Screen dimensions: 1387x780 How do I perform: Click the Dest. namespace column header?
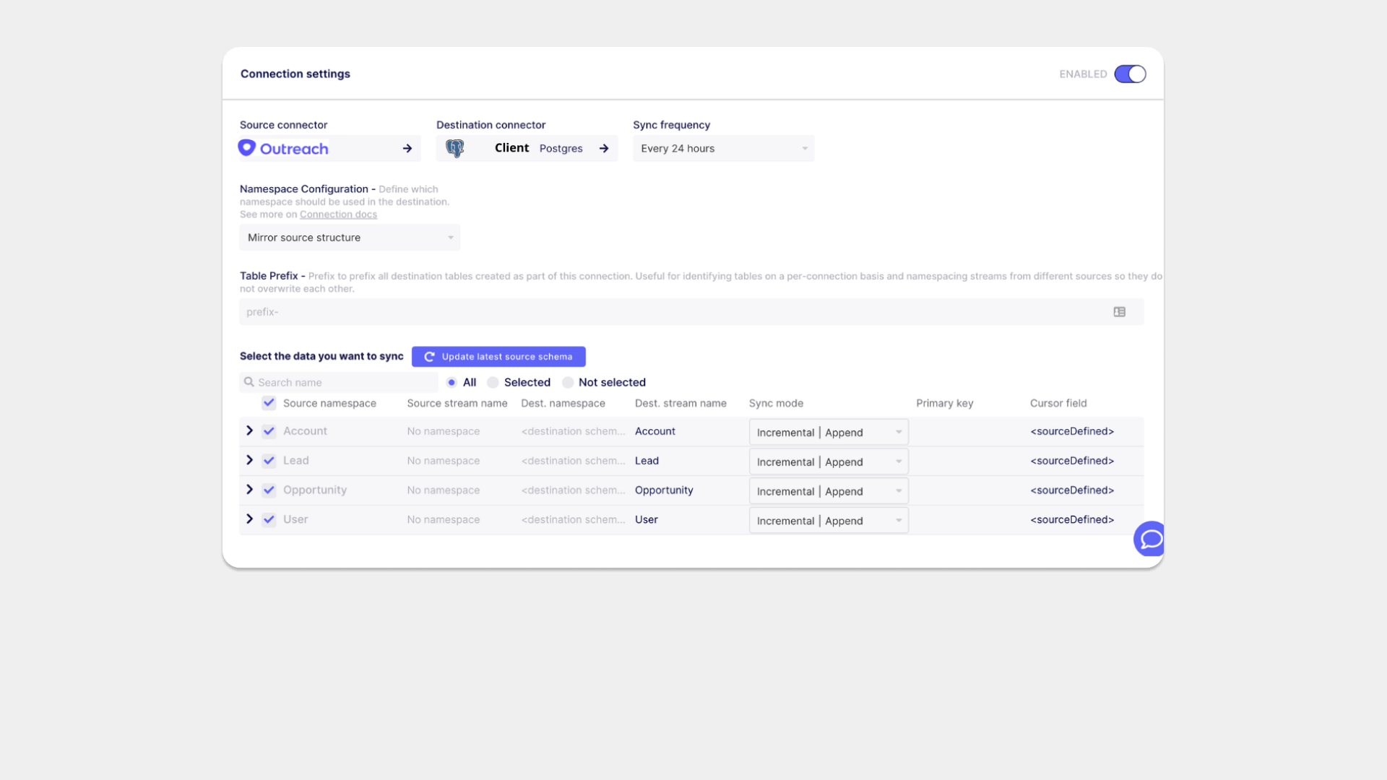click(563, 403)
